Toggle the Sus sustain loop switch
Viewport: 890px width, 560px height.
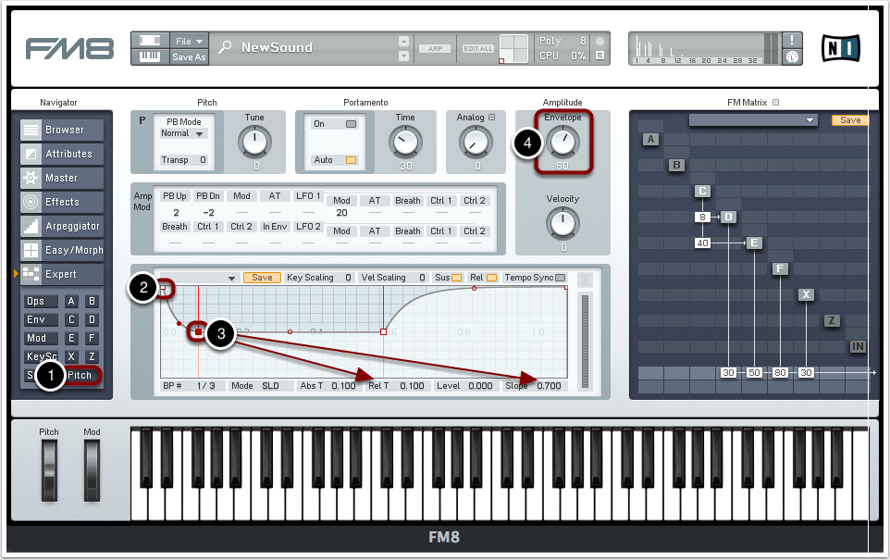(456, 278)
